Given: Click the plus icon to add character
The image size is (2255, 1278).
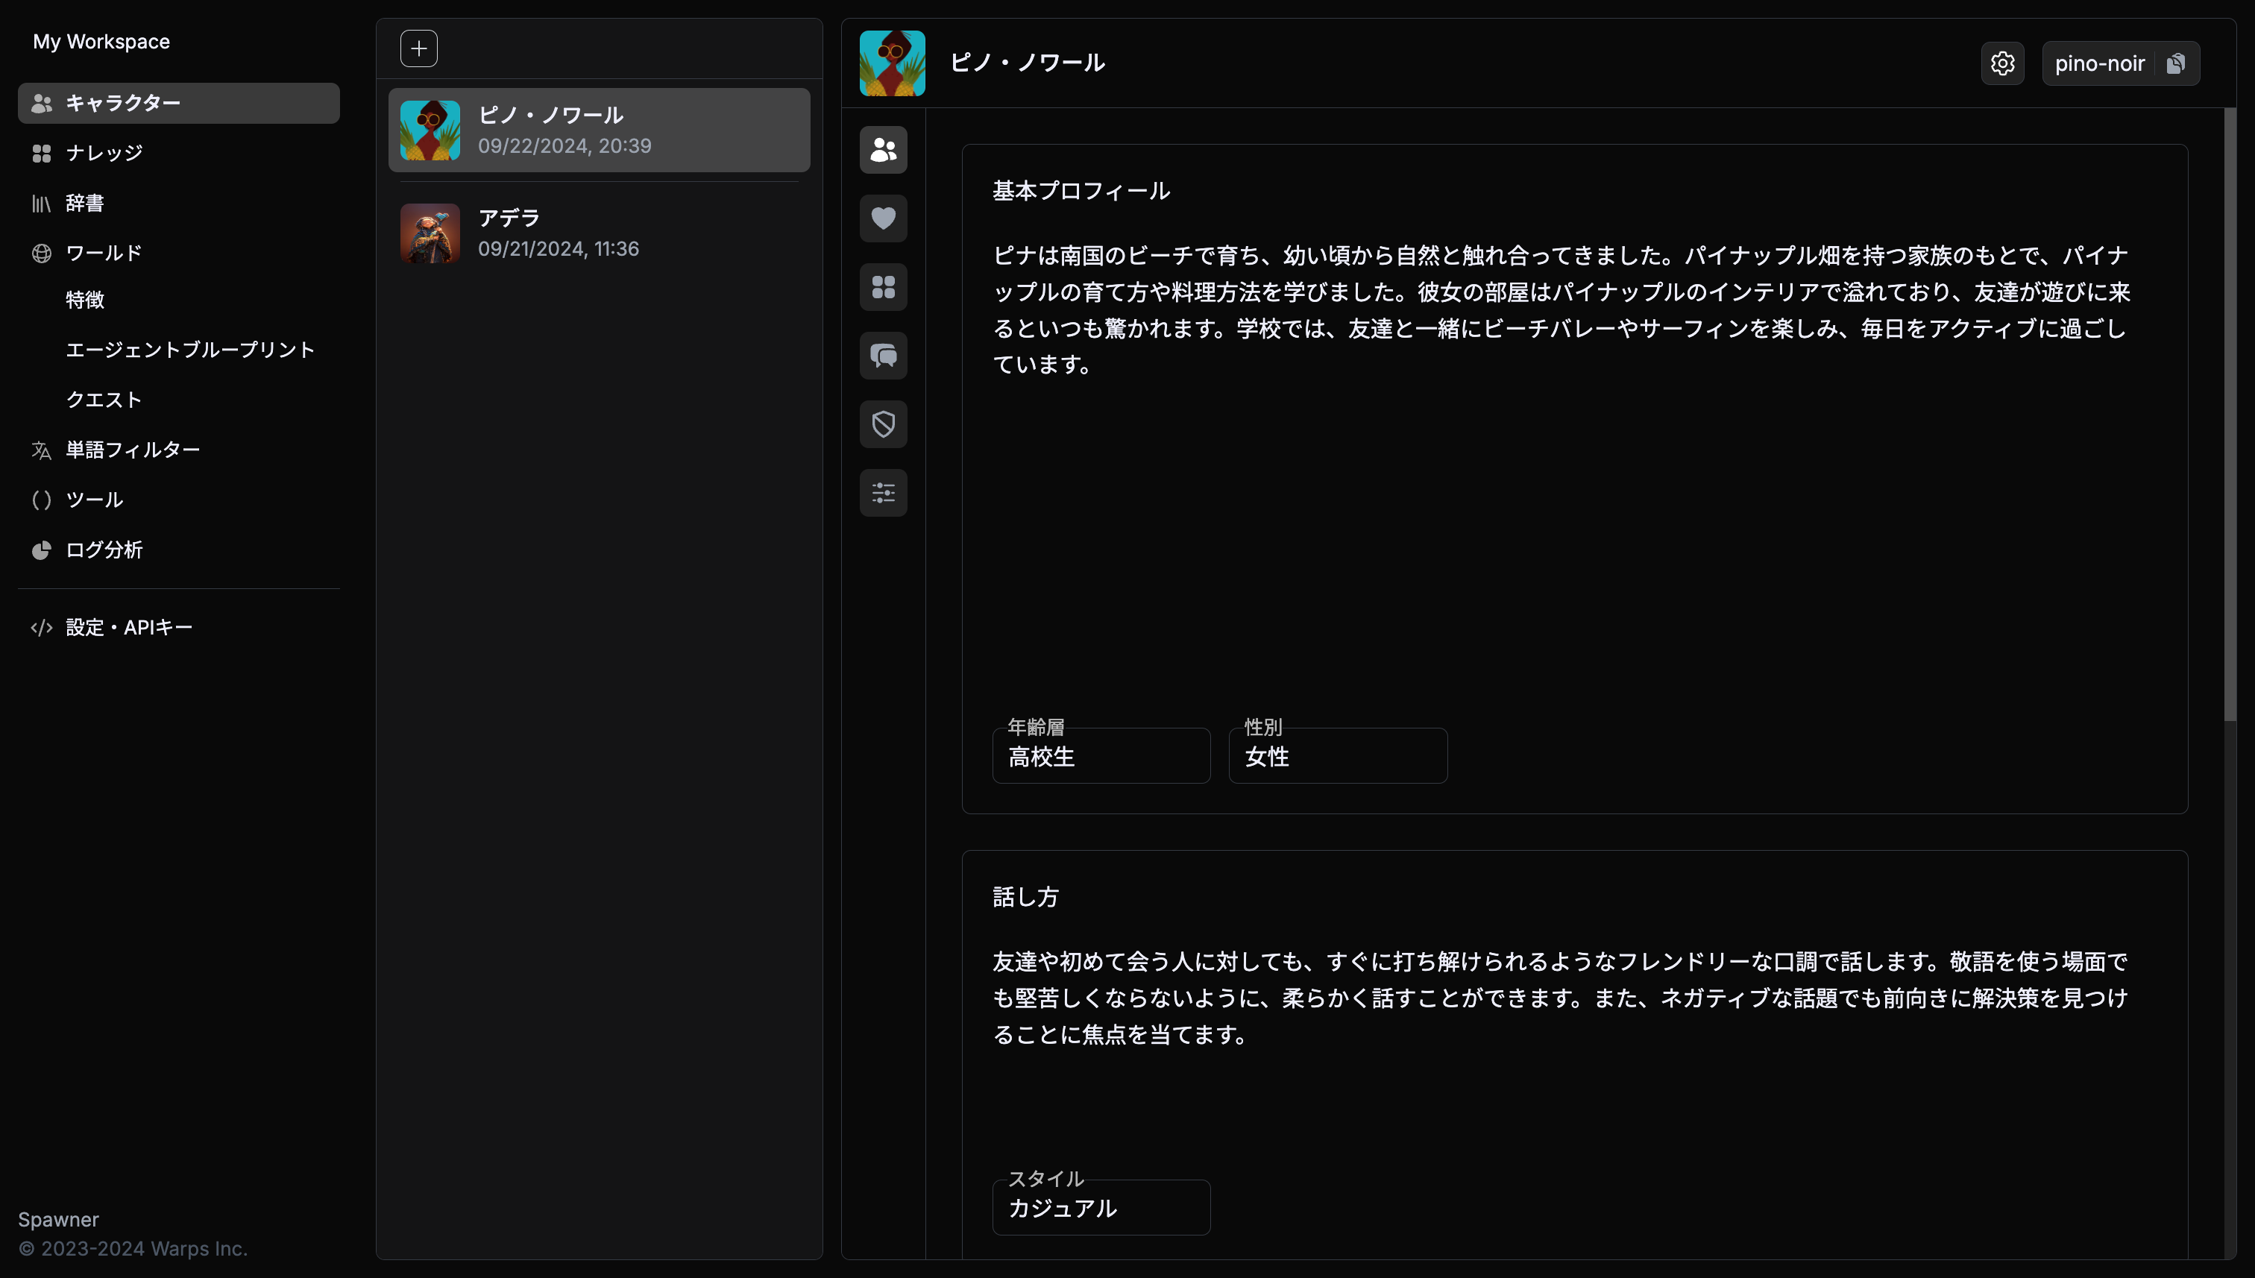Looking at the screenshot, I should click(x=418, y=48).
